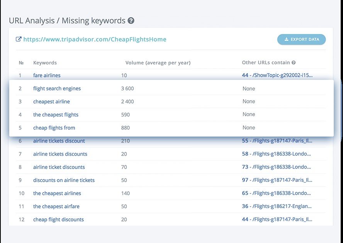Image resolution: width=343 pixels, height=243 pixels.
Task: Open 'the cheapest airlines' keyword
Action: [57, 193]
